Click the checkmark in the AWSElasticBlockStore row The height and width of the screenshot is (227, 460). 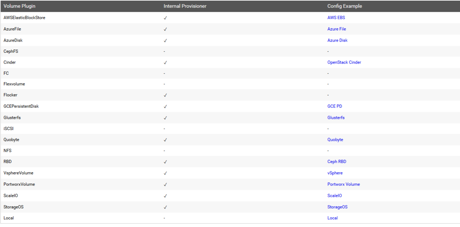pos(165,18)
